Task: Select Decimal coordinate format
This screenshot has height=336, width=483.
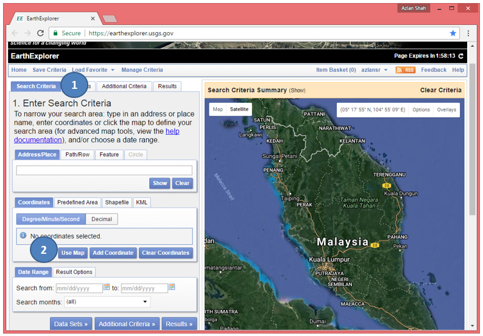Action: 102,219
